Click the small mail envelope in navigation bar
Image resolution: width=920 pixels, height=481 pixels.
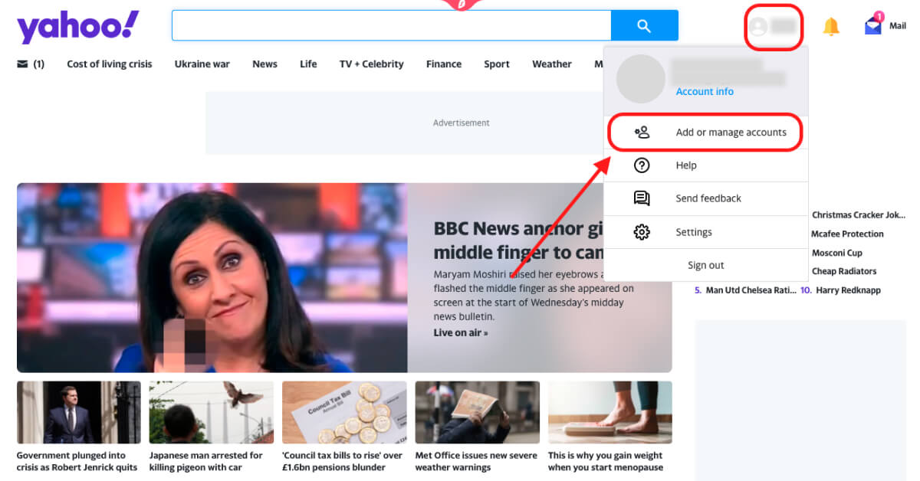click(x=22, y=64)
